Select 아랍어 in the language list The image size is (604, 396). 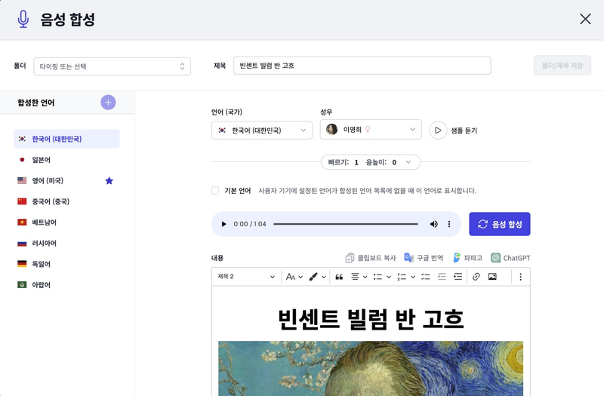click(x=66, y=285)
